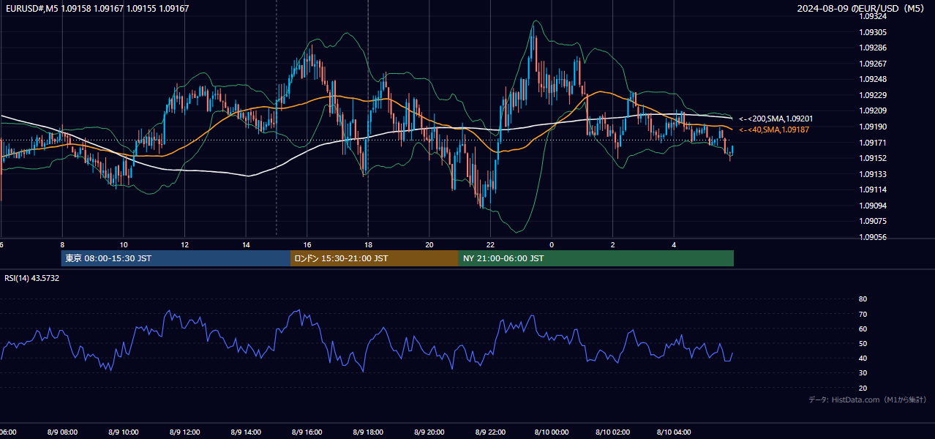Click the データ: HistData.com source credit
Viewport: 935px width, 439px height.
(868, 399)
